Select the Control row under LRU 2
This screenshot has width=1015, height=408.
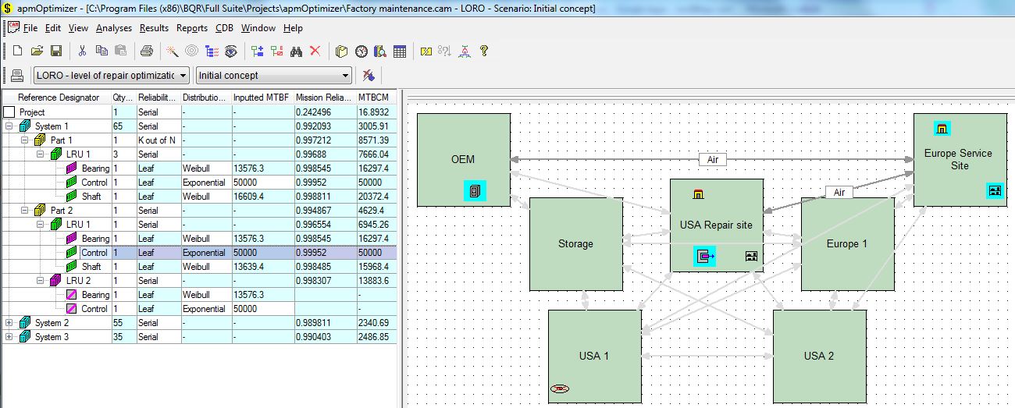199,308
